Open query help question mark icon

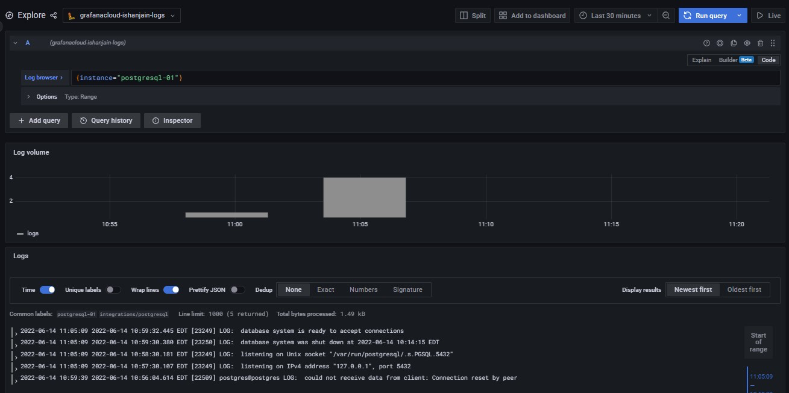click(x=706, y=43)
